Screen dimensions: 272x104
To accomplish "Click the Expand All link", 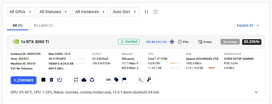I will tap(248, 25).
